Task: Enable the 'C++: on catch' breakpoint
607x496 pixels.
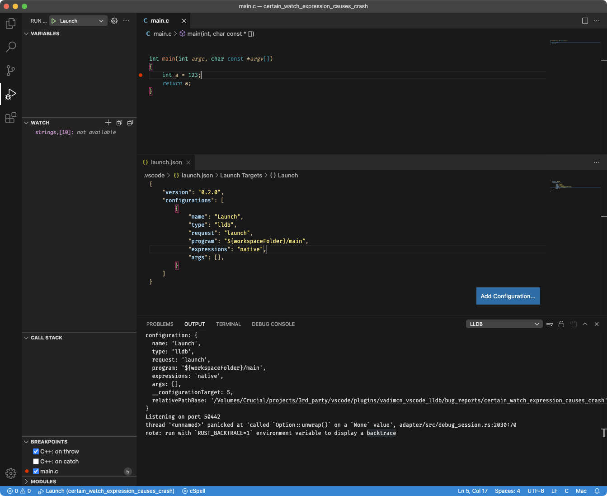Action: tap(36, 461)
